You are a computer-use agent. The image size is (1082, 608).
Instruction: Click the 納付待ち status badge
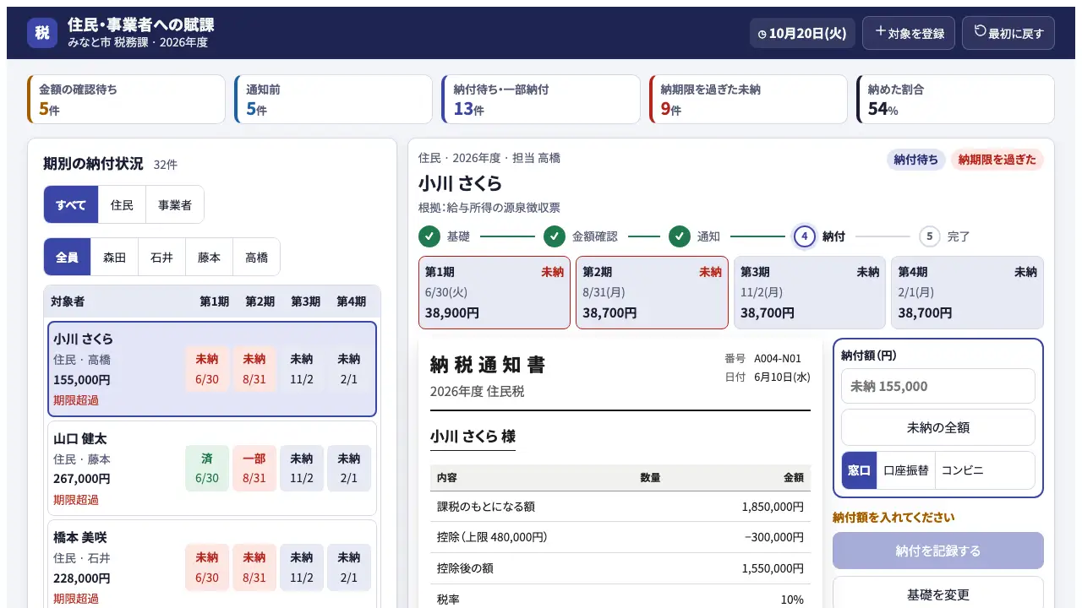click(916, 160)
